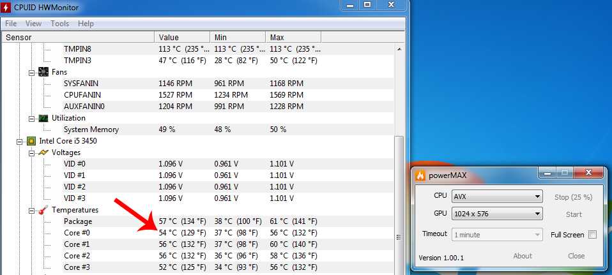
Task: Enable the Full Screen checkbox
Action: [592, 235]
